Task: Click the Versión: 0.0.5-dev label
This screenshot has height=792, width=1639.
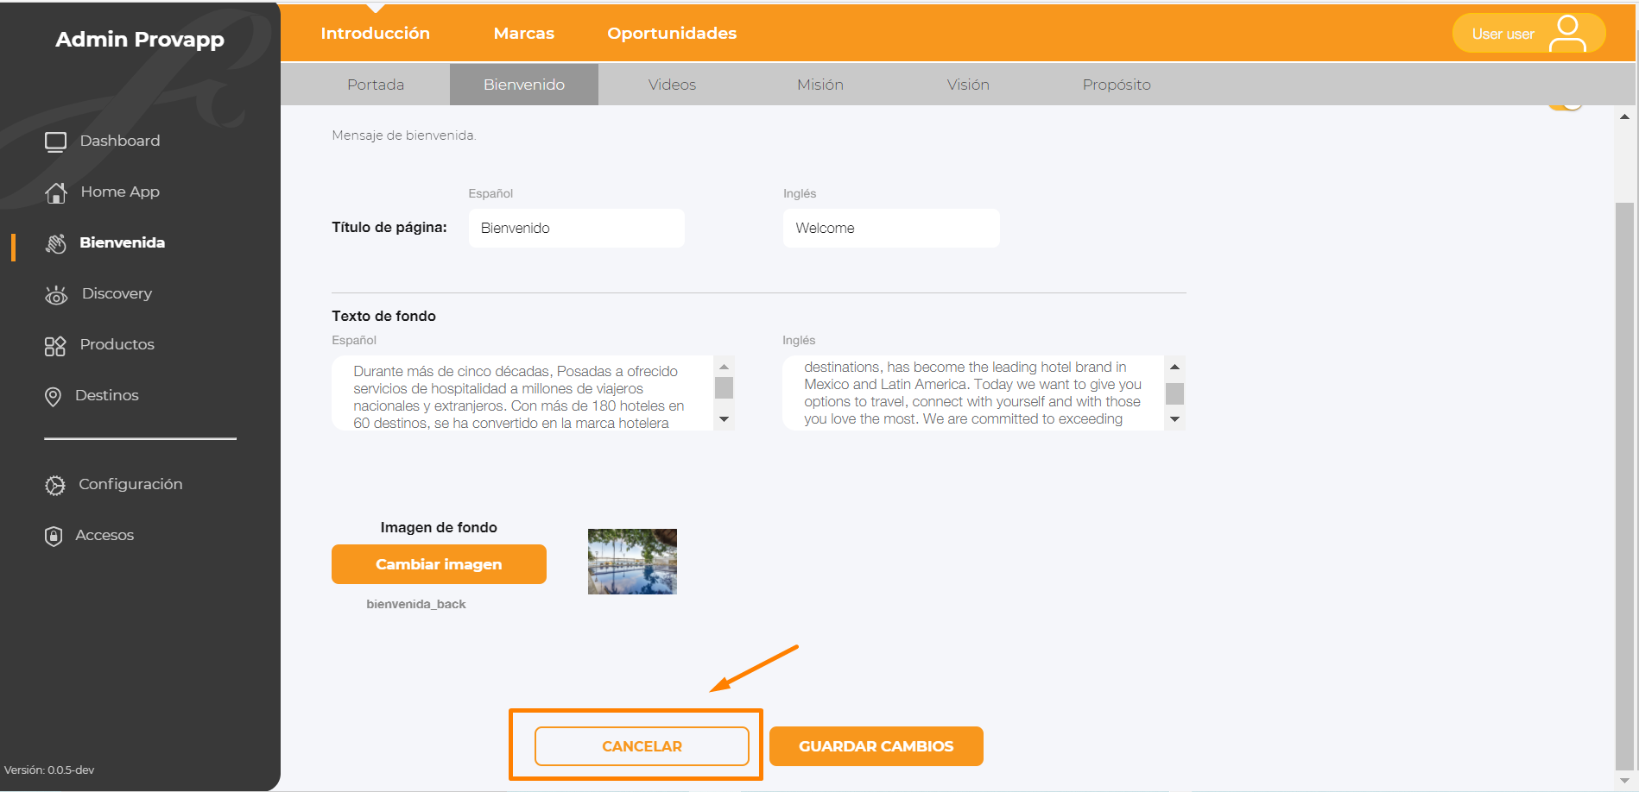Action: point(49,770)
